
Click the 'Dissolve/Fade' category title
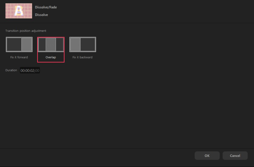[46, 7]
